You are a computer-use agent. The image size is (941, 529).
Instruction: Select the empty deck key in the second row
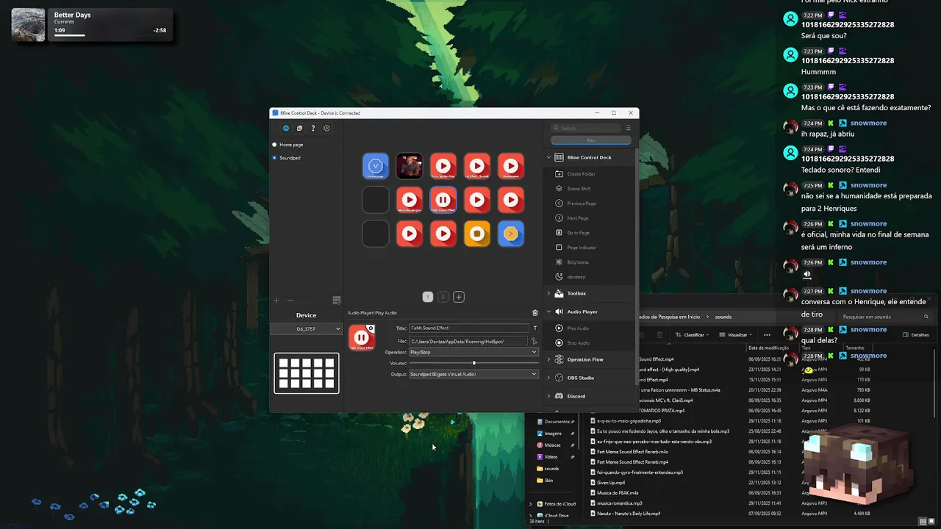376,200
